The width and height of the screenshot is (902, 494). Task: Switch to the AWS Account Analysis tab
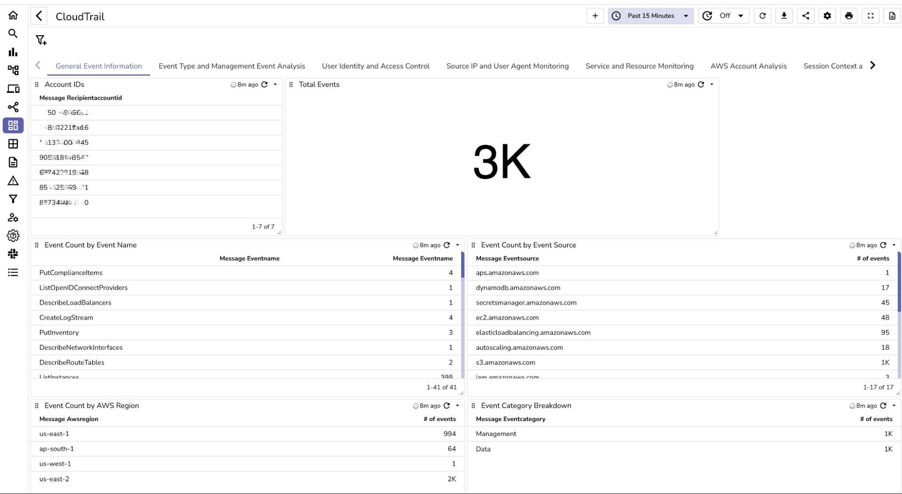tap(748, 66)
